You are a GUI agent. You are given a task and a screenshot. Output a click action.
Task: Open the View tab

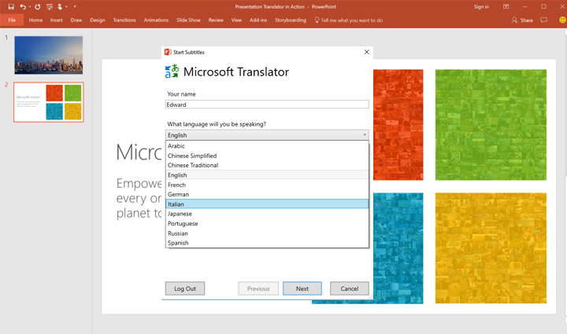236,20
